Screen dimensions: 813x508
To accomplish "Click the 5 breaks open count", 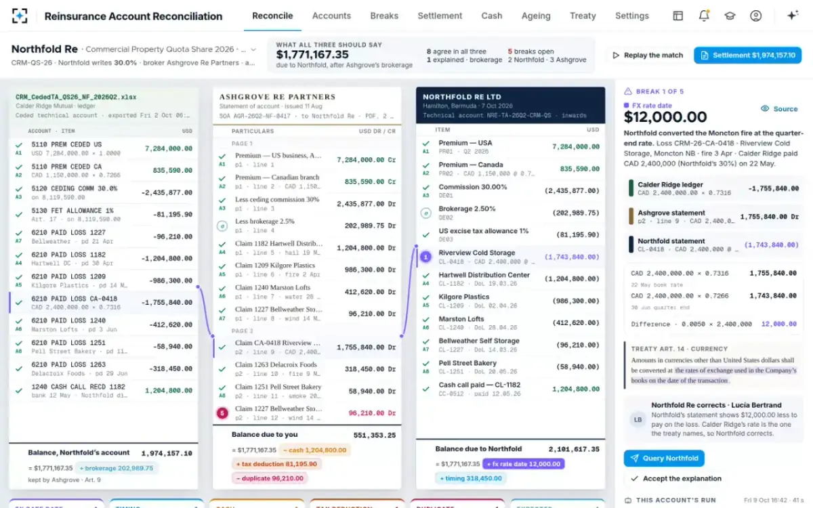I will click(530, 51).
